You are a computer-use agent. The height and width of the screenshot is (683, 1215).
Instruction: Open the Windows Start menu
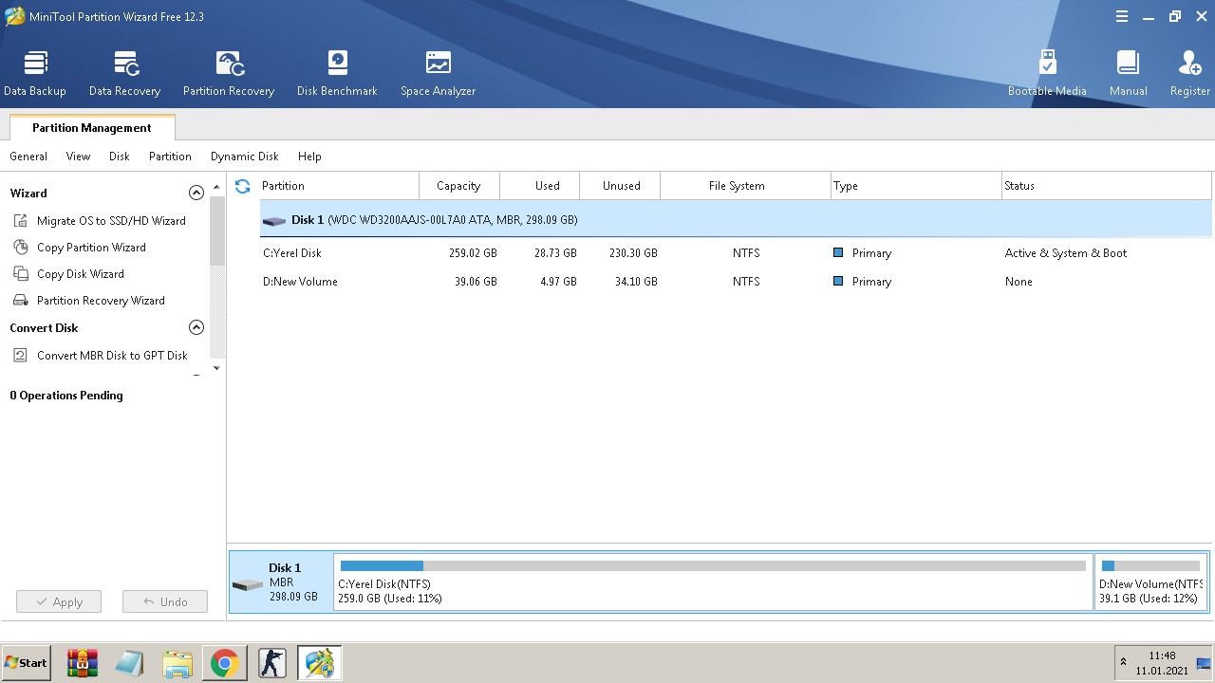pos(27,663)
